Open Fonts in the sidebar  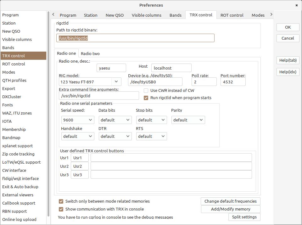[x=23, y=105]
